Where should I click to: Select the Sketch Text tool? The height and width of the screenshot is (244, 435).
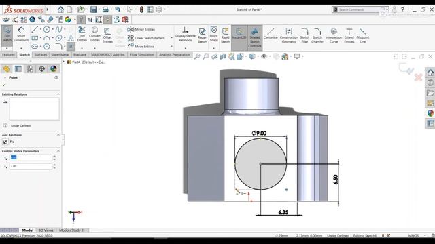(71, 38)
